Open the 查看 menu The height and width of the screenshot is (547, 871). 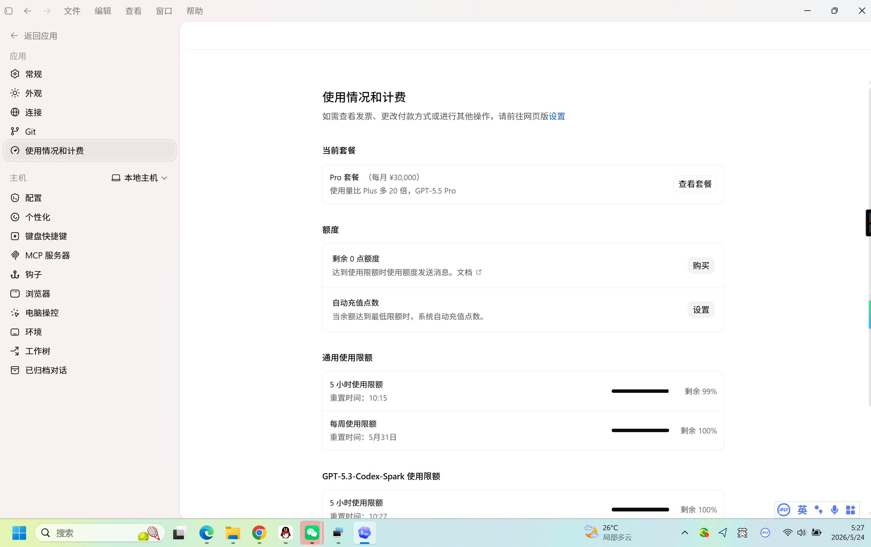(133, 11)
